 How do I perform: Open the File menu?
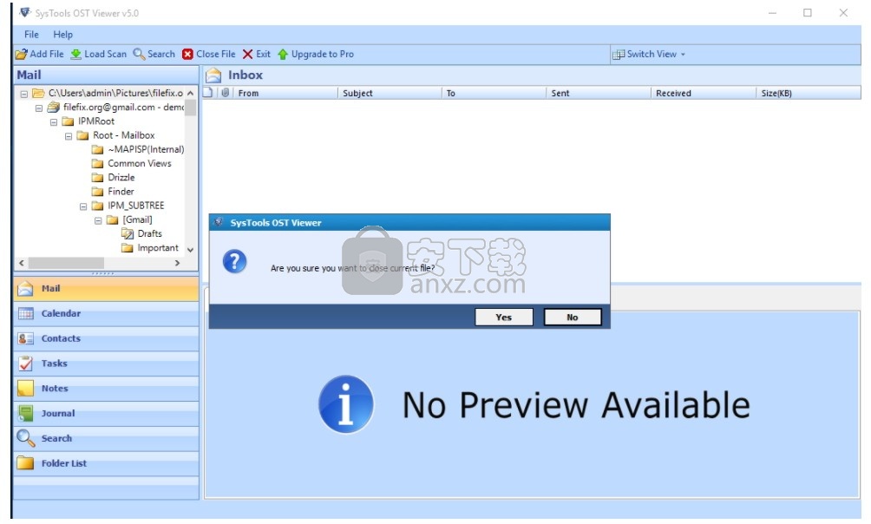click(x=31, y=35)
